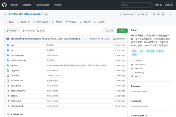Image resolution: width=176 pixels, height=117 pixels.
Task: Click the search input field
Action: [136, 5]
